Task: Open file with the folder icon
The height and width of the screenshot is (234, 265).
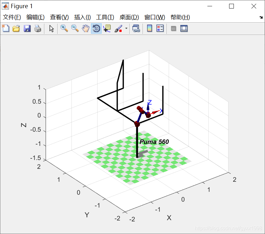Action: (x=16, y=28)
